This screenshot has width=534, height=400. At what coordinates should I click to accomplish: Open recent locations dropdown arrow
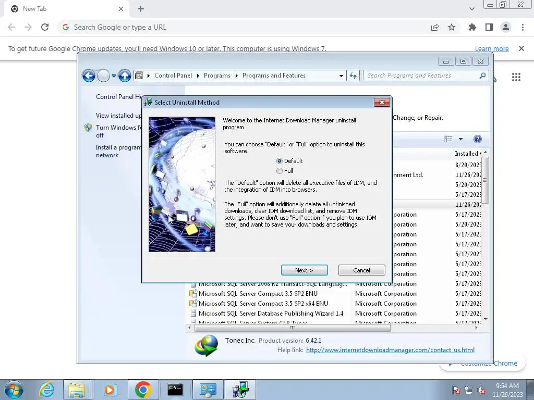pyautogui.click(x=114, y=76)
